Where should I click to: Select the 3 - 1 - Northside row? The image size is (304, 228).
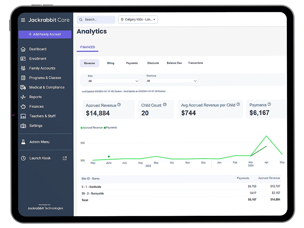point(181,187)
